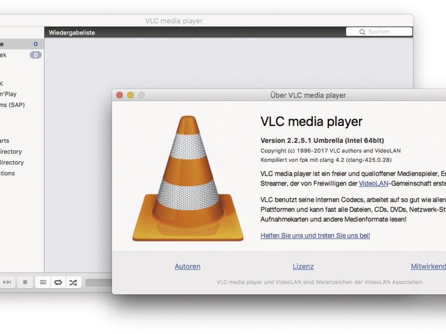
Task: Select the sidebar item ending in 'irectory'
Action: point(11,151)
